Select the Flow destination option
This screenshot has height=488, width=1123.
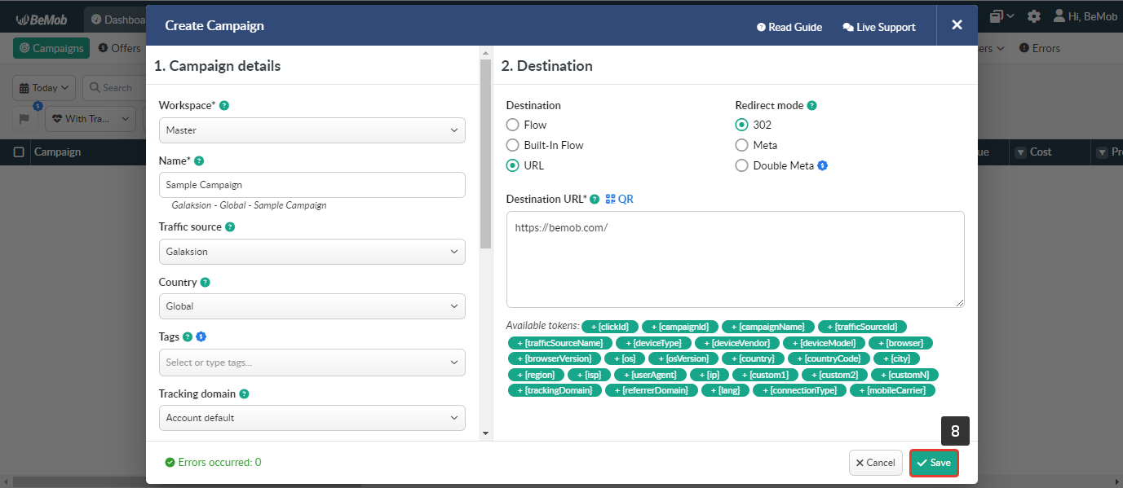tap(513, 125)
